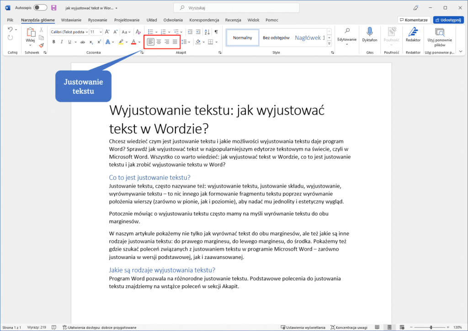This screenshot has width=468, height=331.
Task: Expand the Style gallery
Action: pyautogui.click(x=329, y=44)
